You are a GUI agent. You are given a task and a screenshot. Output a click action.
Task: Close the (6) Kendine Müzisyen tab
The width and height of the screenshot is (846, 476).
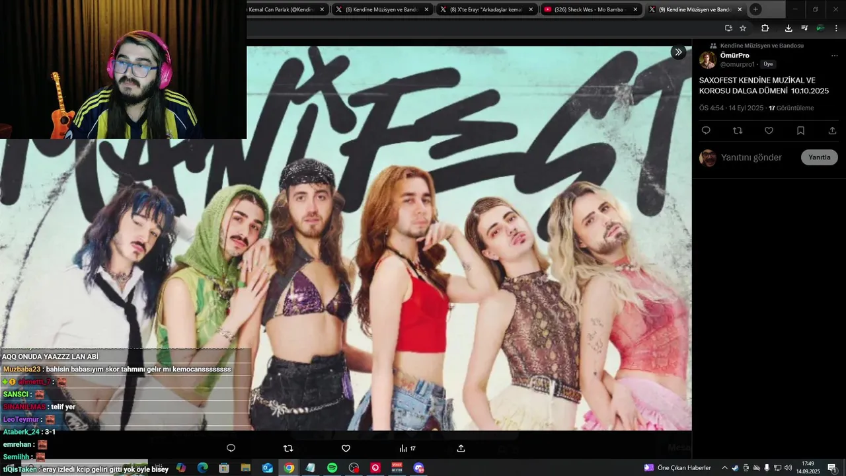tap(426, 9)
